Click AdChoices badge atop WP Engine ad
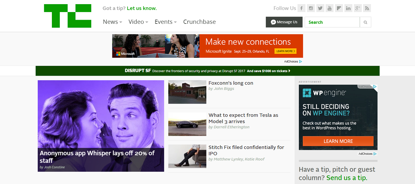 [367, 87]
